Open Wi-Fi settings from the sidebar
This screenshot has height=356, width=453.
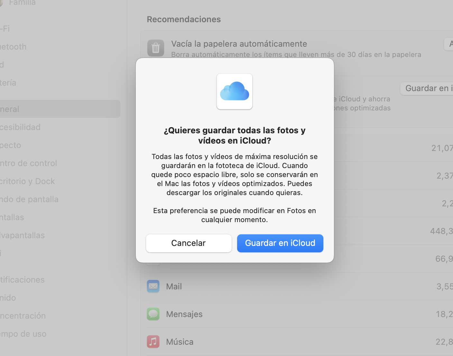5,28
